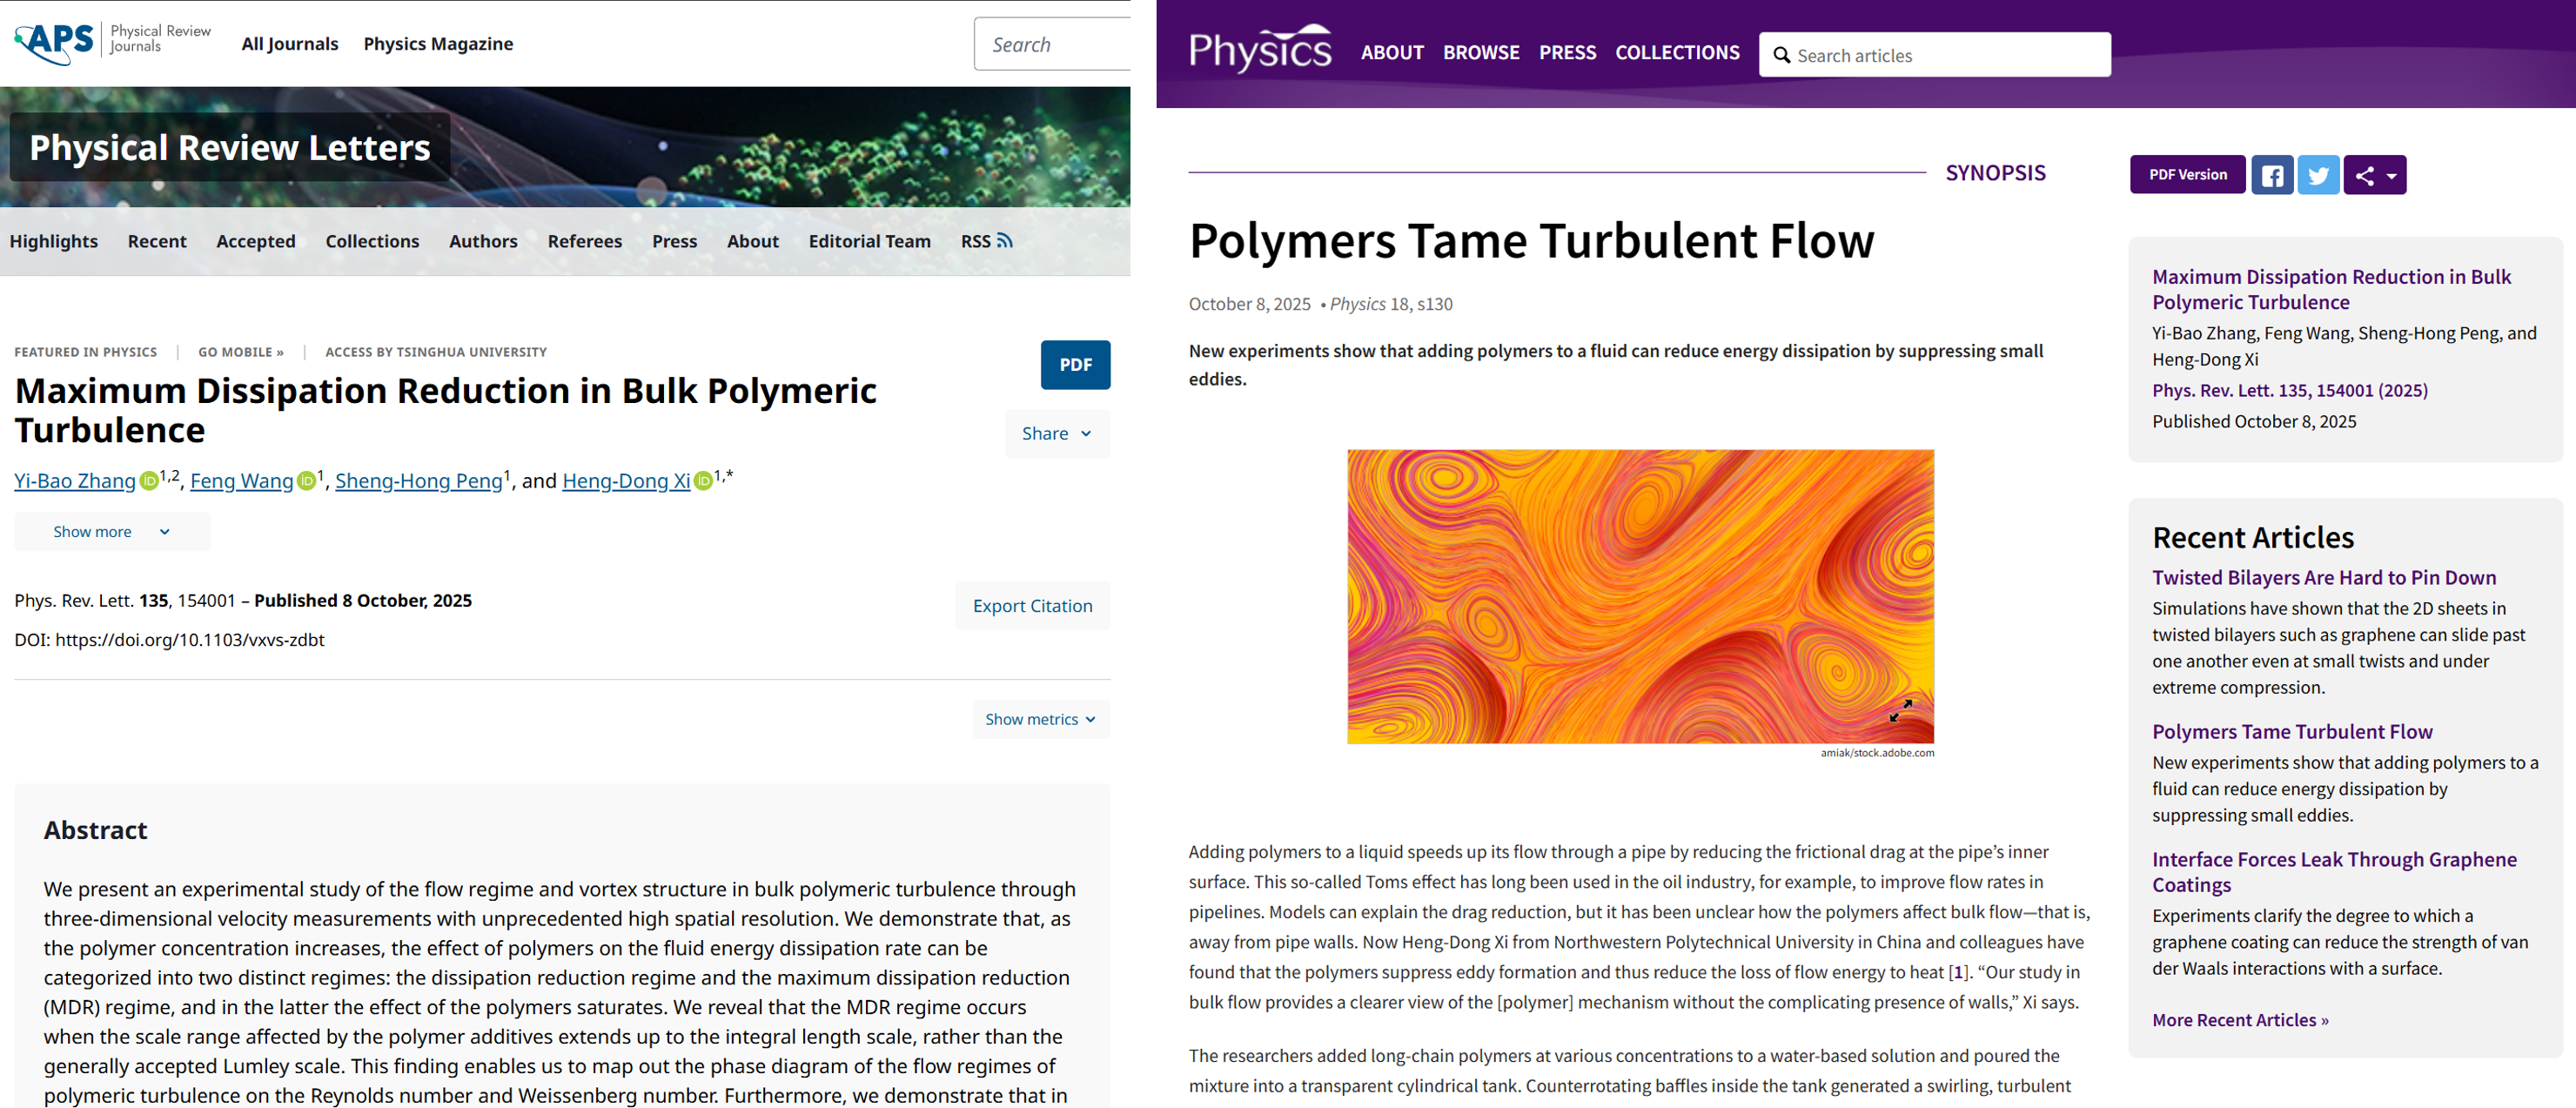Click Heng-Dong Xi's ORCID icon
Viewport: 2576px width, 1108px height.
pyautogui.click(x=703, y=481)
